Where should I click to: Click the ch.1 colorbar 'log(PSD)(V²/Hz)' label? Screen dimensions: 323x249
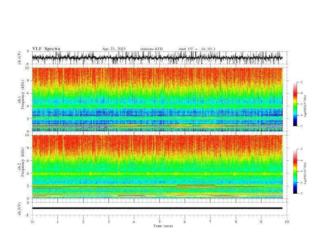305,106
